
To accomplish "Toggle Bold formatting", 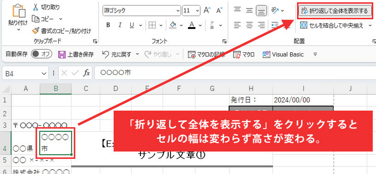I will tap(108, 25).
